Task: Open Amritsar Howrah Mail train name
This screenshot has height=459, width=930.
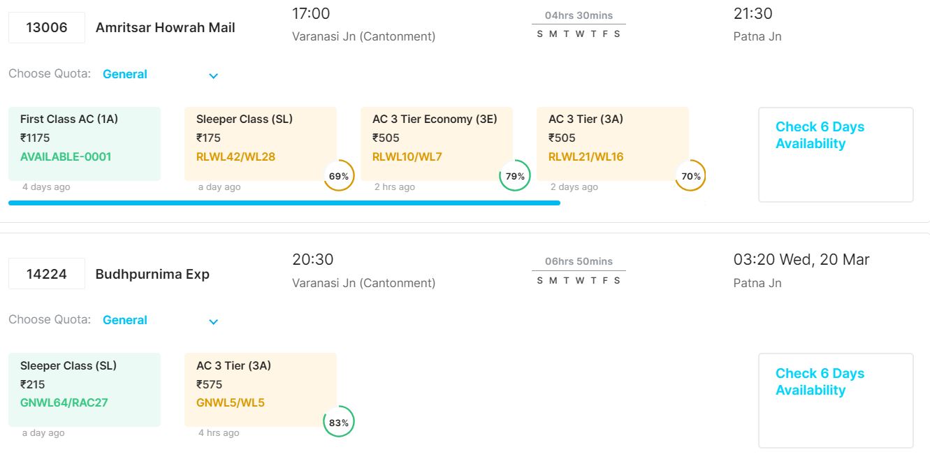Action: [x=166, y=28]
